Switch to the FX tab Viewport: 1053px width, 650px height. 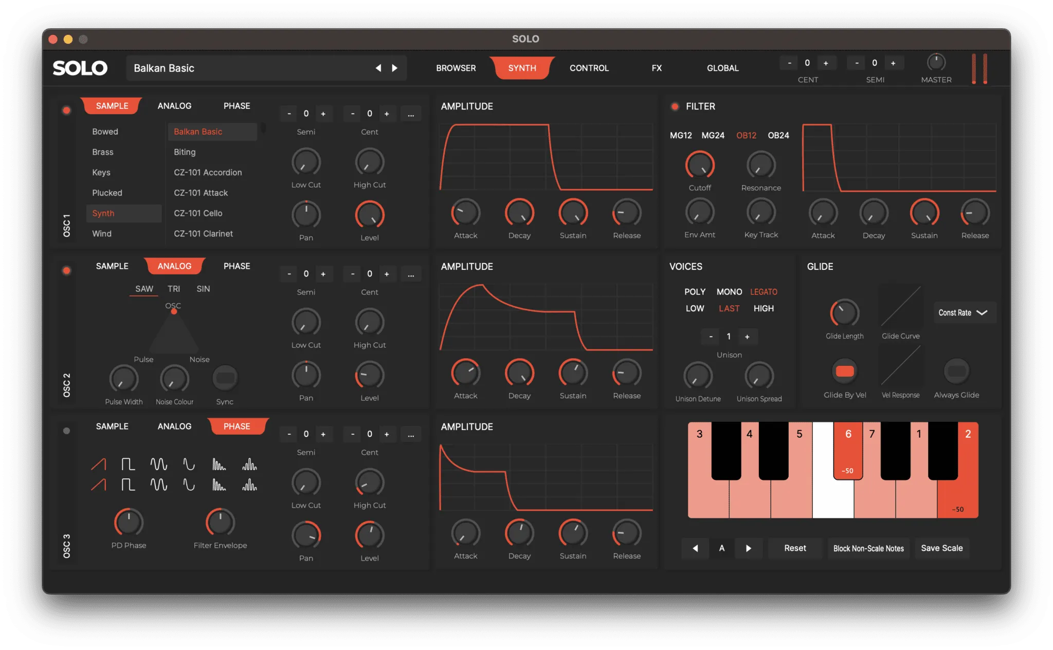(657, 68)
